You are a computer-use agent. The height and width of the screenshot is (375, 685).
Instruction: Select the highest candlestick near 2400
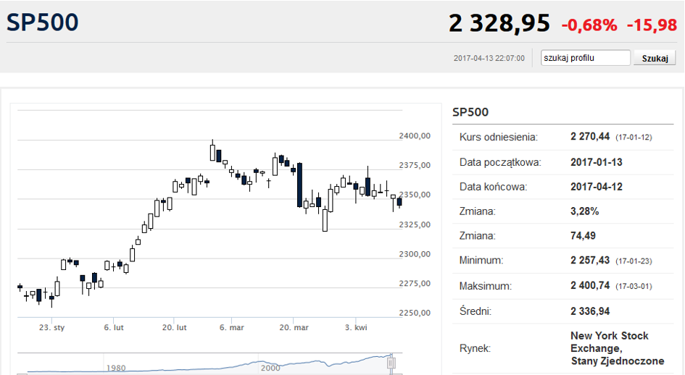coord(213,151)
